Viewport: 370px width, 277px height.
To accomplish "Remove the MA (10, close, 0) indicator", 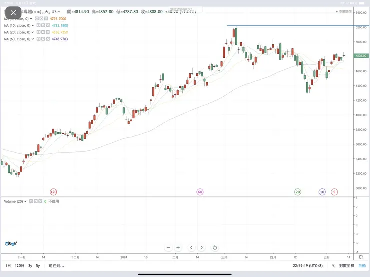I will click(48, 25).
